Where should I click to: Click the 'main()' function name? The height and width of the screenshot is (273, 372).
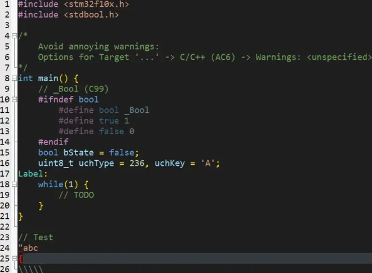click(x=53, y=78)
